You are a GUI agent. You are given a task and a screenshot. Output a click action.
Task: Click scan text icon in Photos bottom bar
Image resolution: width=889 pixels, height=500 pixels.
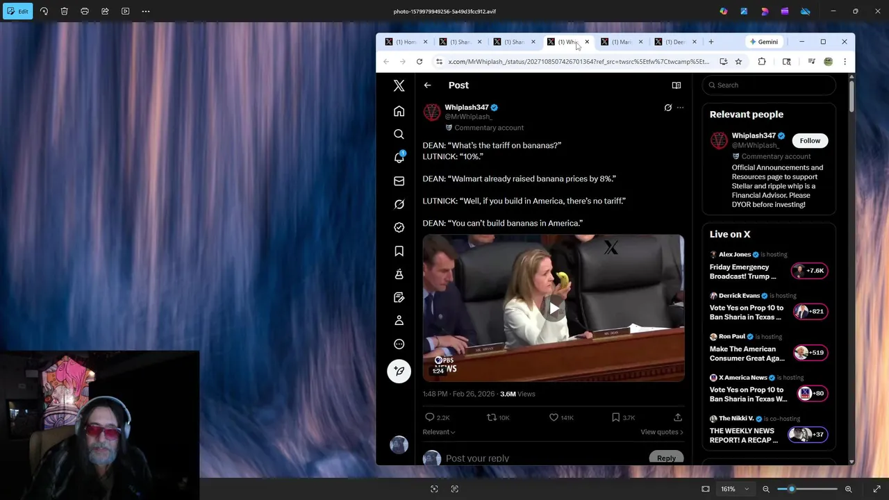click(x=455, y=489)
